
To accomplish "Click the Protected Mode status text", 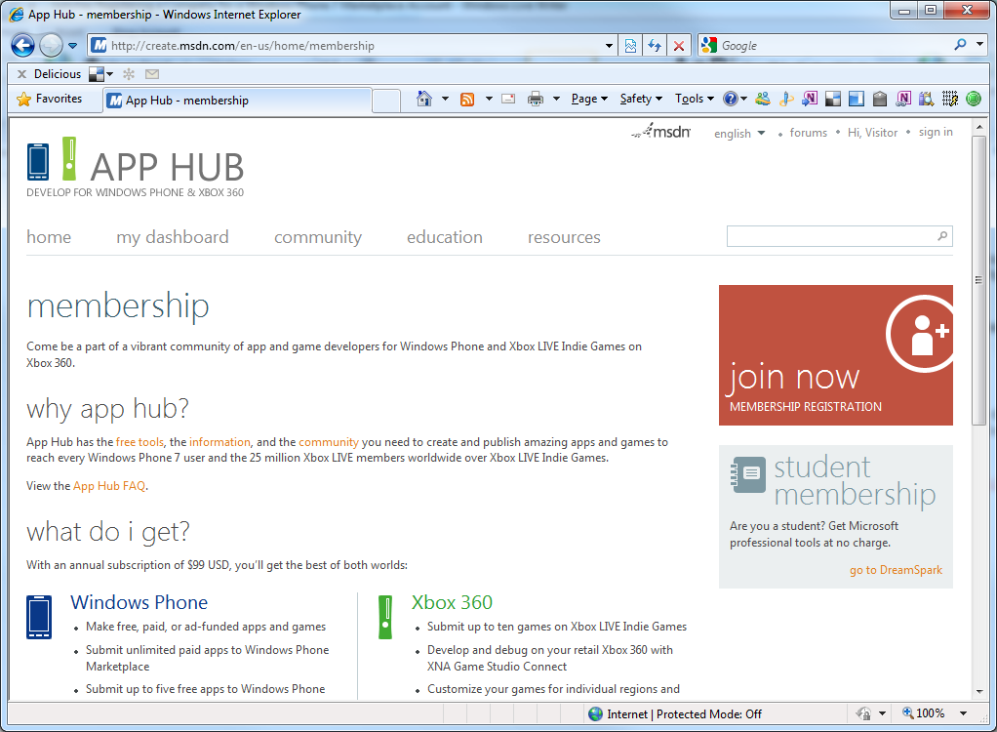I will point(684,714).
